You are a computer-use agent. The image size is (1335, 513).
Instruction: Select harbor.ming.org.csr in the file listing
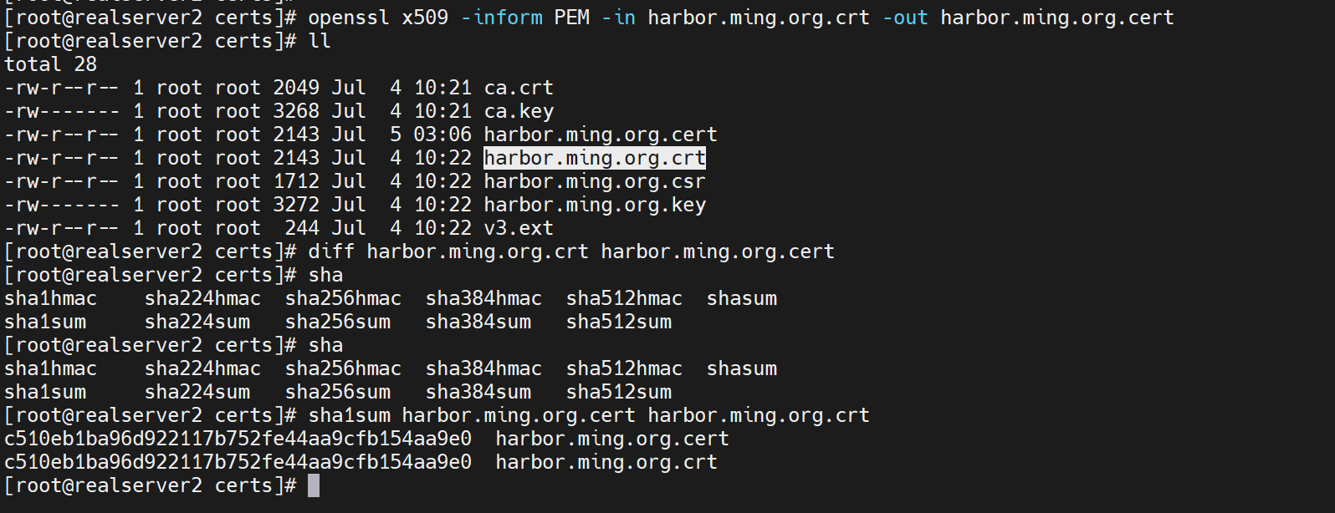point(594,181)
